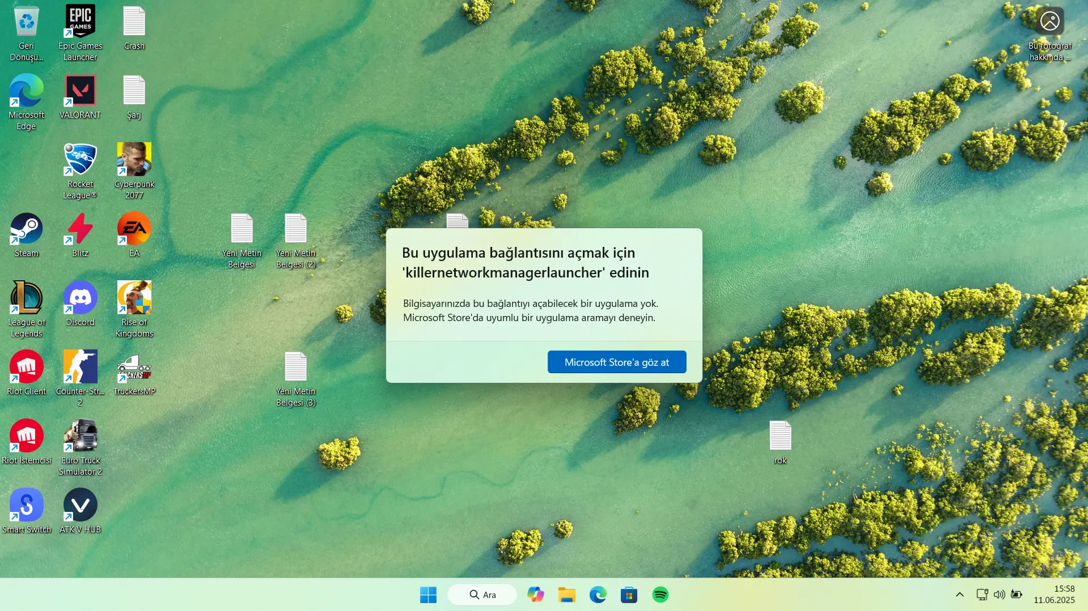Open the volume icon in system tray
Screen dimensions: 1088x611
tap(999, 595)
